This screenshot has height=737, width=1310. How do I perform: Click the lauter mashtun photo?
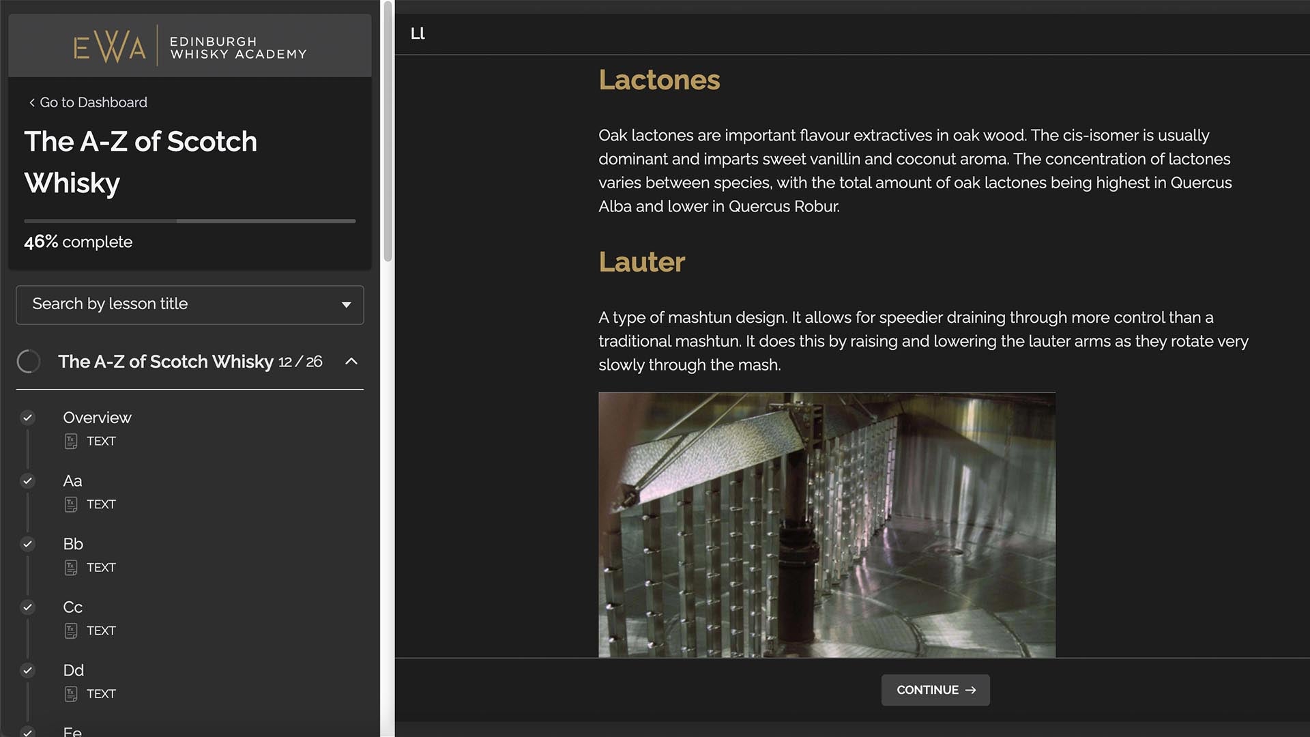(x=827, y=525)
